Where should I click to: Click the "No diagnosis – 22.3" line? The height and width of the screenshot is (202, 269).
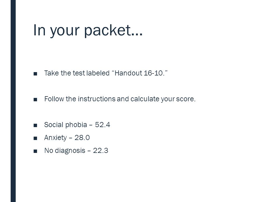tap(76, 151)
